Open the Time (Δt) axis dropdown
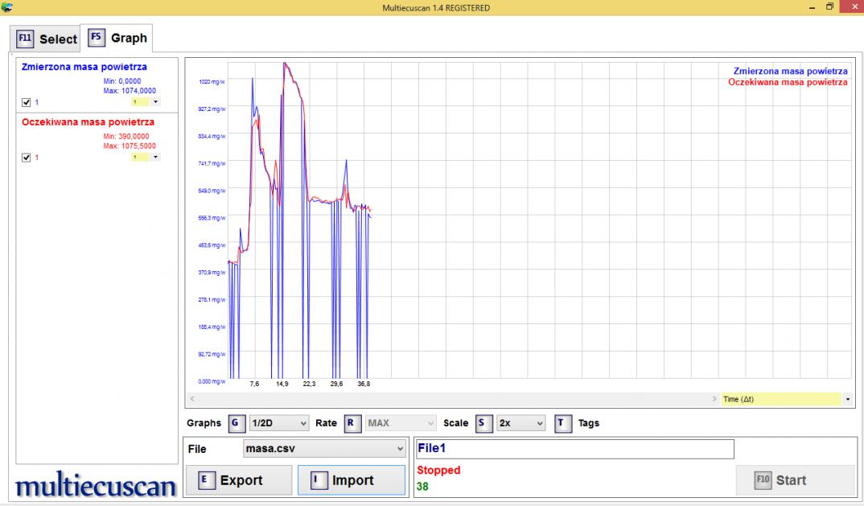 pos(847,399)
